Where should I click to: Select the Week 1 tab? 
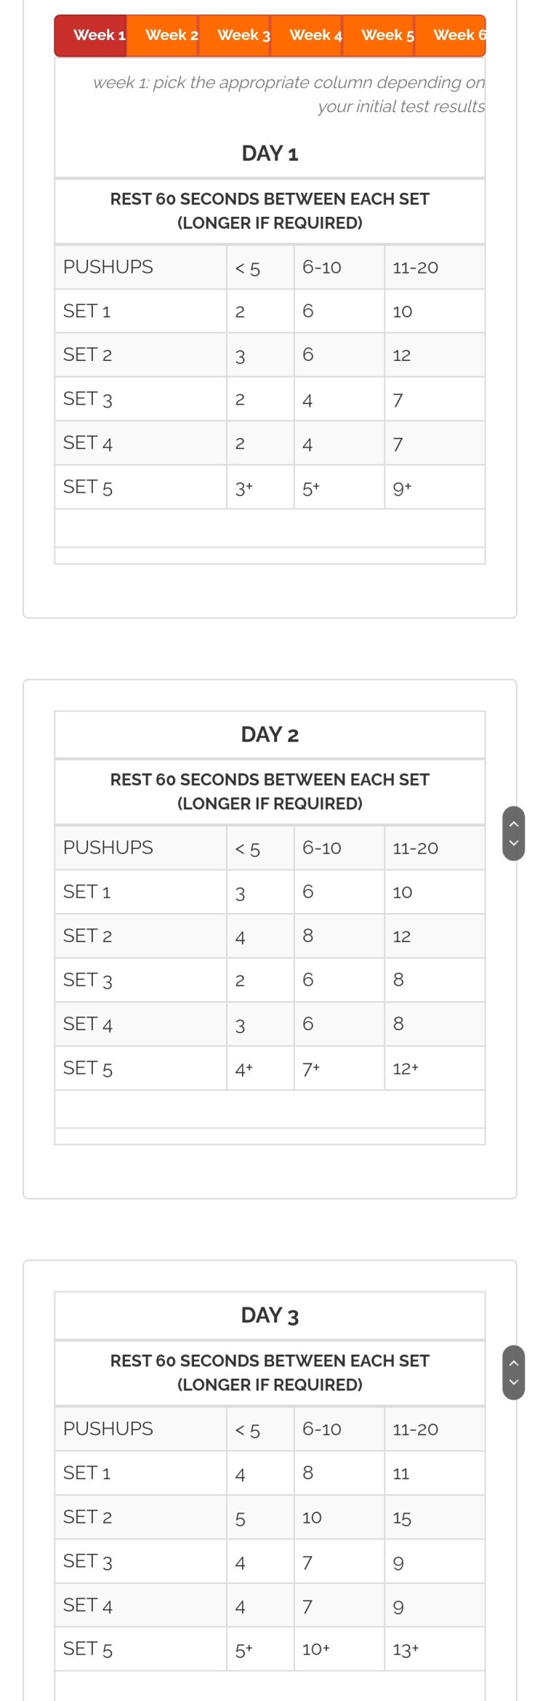(91, 36)
